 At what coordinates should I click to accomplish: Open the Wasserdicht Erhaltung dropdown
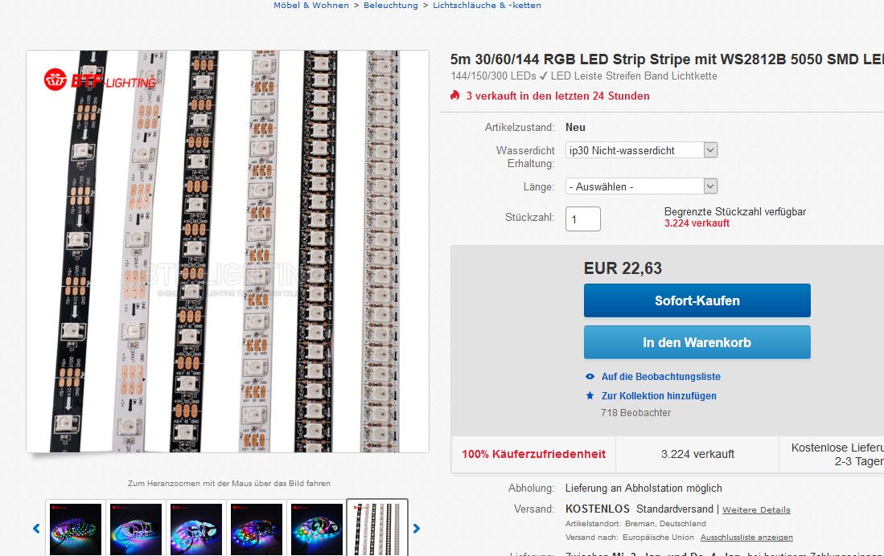[x=642, y=150]
